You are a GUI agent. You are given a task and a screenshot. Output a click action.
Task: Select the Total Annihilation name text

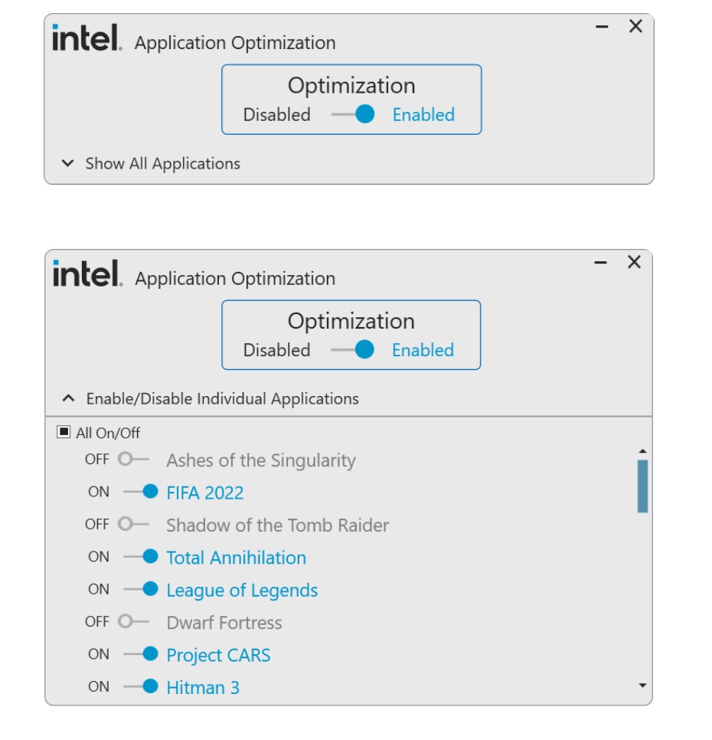click(237, 558)
